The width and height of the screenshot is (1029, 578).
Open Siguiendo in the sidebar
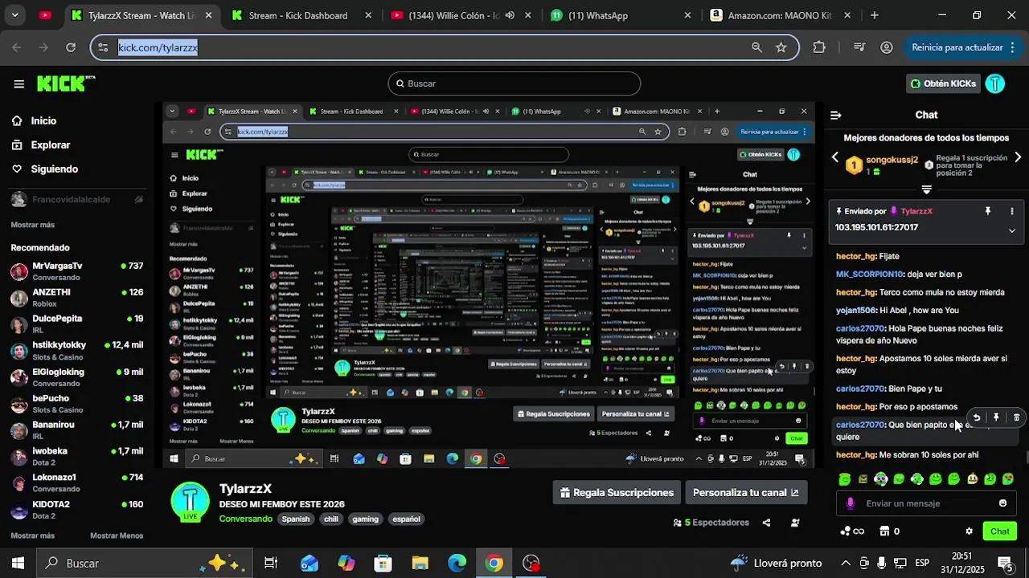point(54,169)
